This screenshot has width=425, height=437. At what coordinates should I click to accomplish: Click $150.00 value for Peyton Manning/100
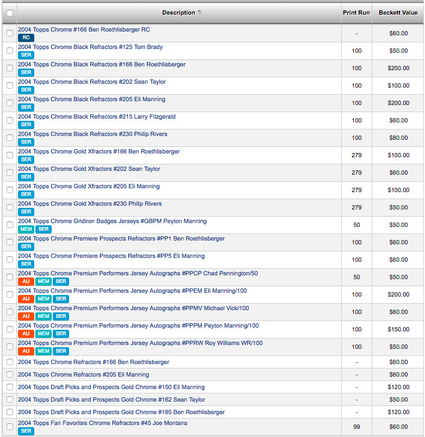click(398, 329)
